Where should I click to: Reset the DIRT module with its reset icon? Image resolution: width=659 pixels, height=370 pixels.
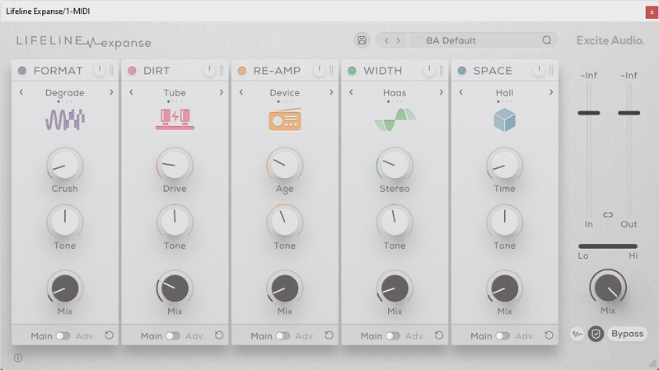point(219,335)
